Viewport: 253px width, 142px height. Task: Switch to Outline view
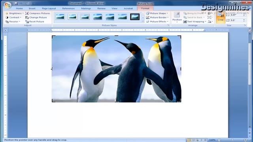point(201,140)
